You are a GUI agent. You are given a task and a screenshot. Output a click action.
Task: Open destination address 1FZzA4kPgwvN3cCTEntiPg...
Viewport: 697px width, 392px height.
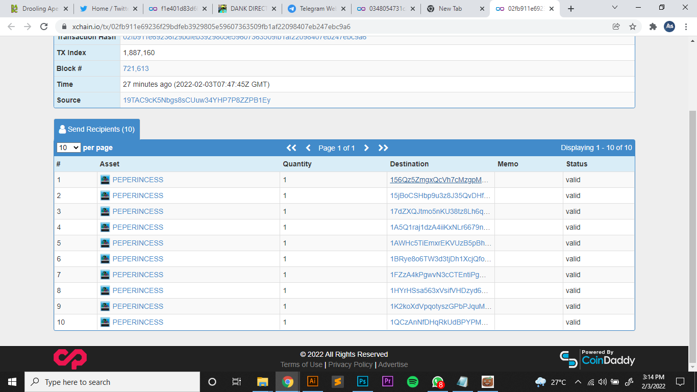[x=438, y=275]
